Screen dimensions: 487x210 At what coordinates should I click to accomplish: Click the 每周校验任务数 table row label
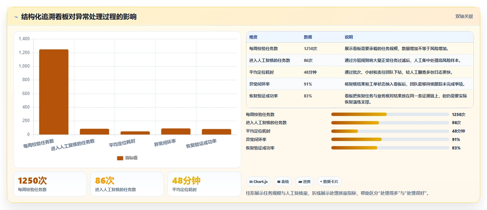(x=264, y=49)
